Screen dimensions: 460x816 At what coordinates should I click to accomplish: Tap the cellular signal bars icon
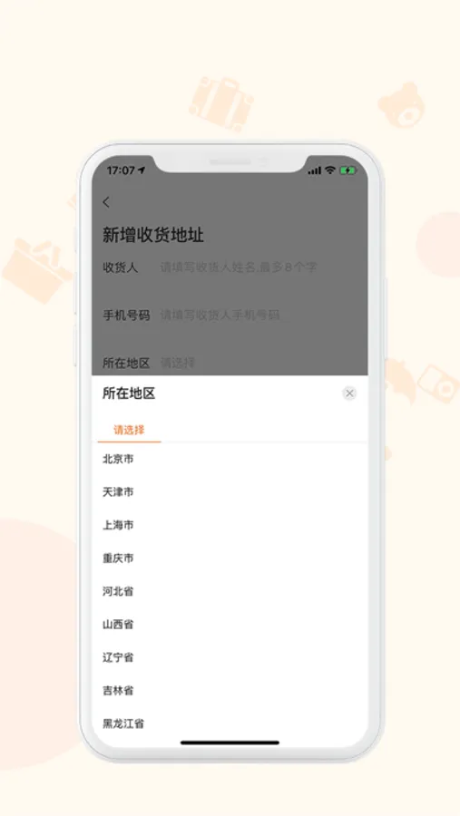[x=314, y=170]
